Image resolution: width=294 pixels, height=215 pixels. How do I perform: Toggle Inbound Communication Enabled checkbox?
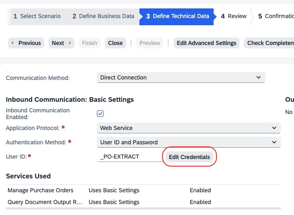click(100, 114)
